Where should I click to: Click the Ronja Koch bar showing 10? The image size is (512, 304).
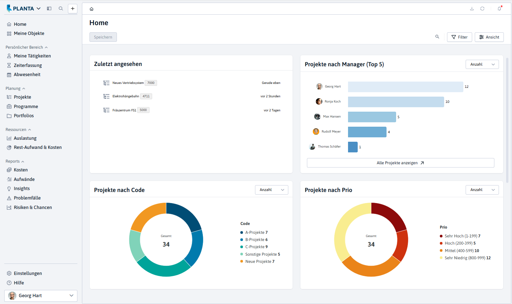tap(396, 102)
